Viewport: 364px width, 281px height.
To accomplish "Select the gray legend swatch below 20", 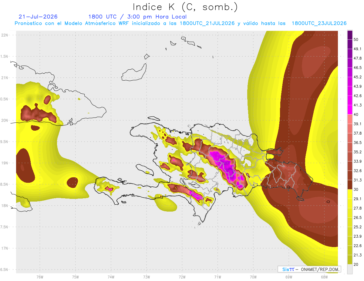I will coord(350,269).
